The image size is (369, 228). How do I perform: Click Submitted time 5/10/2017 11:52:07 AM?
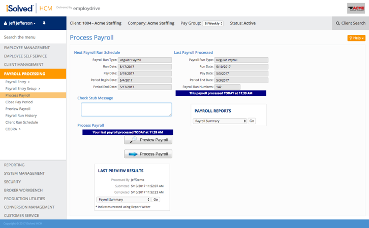(x=147, y=186)
